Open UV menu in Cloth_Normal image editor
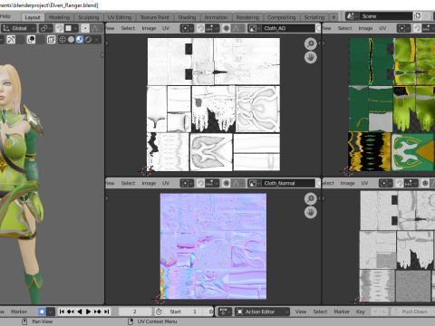 [166, 183]
